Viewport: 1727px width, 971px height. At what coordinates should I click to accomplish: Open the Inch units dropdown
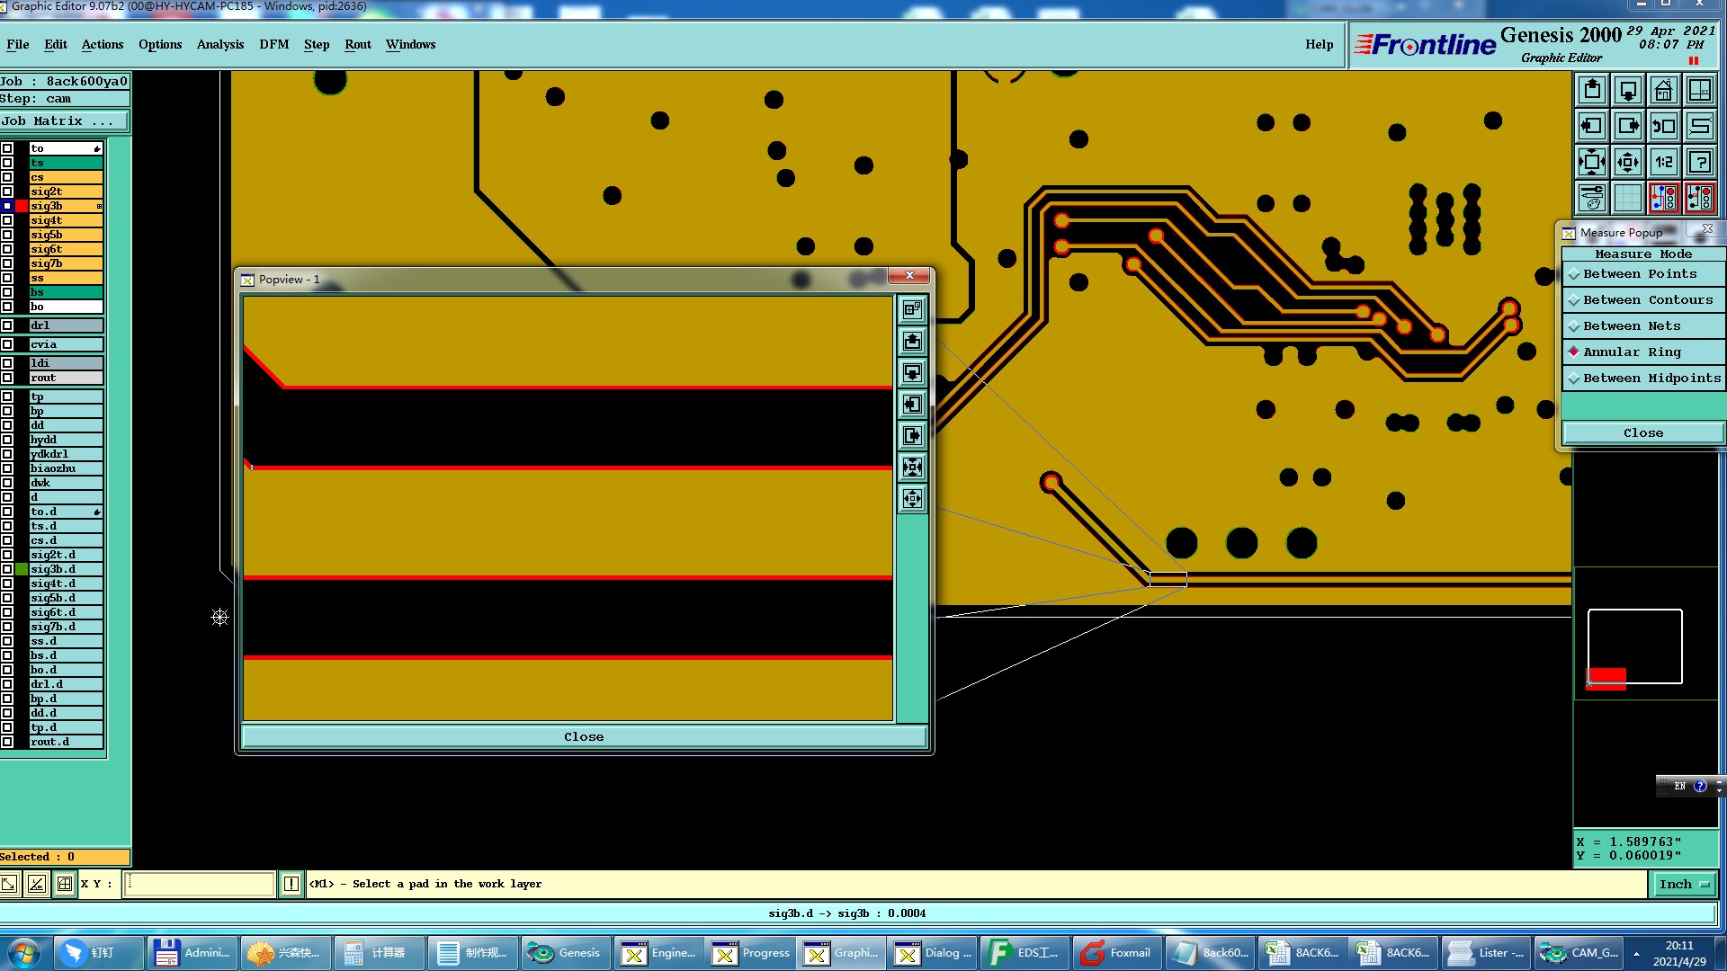coord(1683,885)
